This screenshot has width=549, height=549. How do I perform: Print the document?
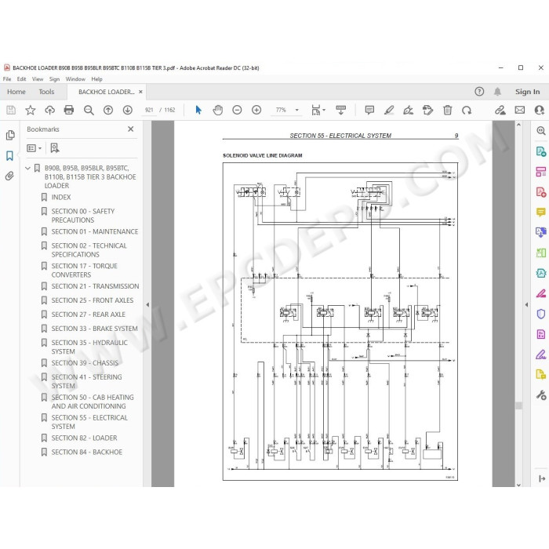[x=69, y=111]
